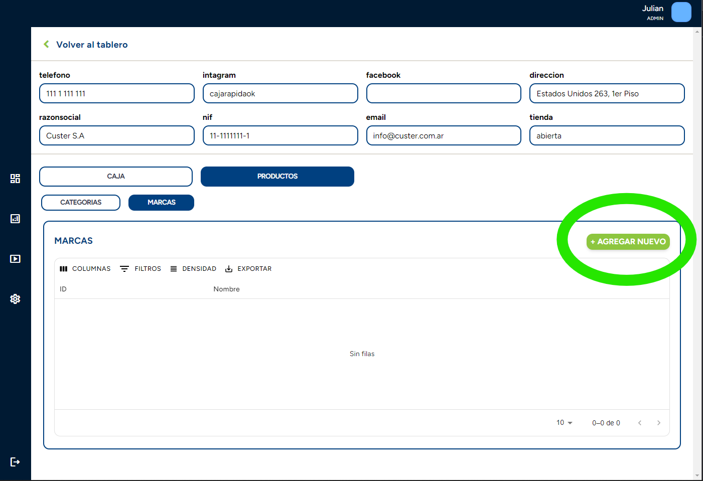Select the video play icon in sidebar

pos(15,258)
